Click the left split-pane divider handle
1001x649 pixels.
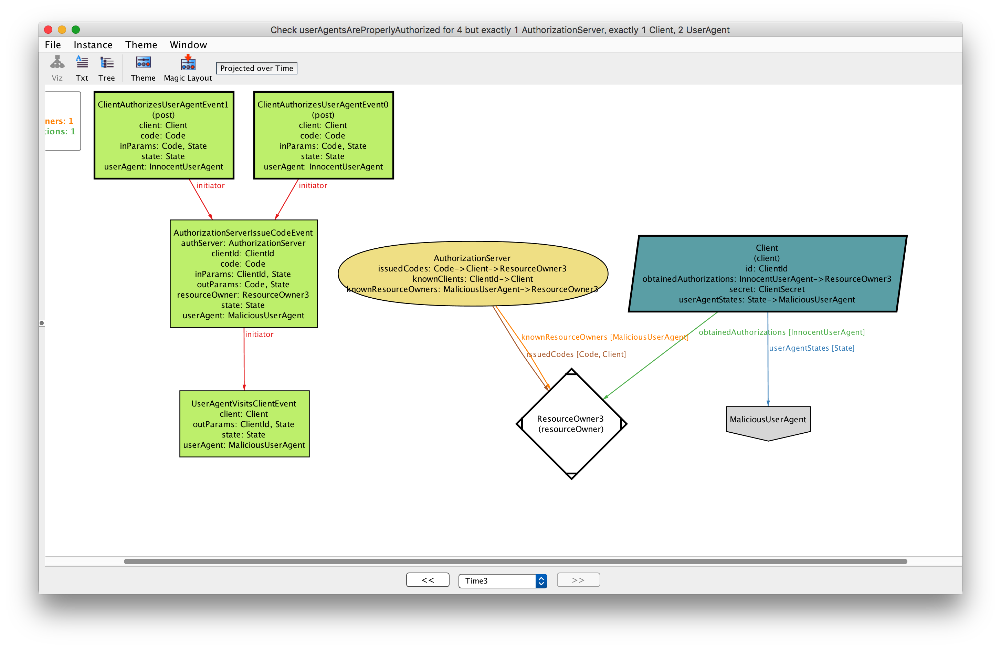pos(42,323)
